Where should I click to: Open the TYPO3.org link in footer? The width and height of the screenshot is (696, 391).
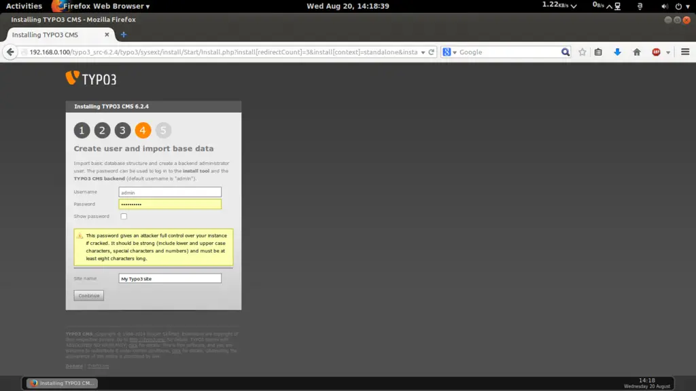pyautogui.click(x=98, y=366)
